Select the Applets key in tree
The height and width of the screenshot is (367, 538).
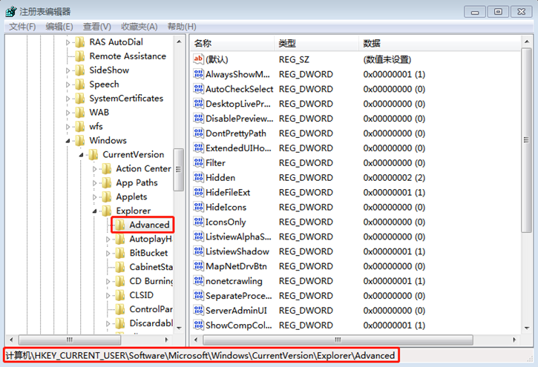click(131, 196)
